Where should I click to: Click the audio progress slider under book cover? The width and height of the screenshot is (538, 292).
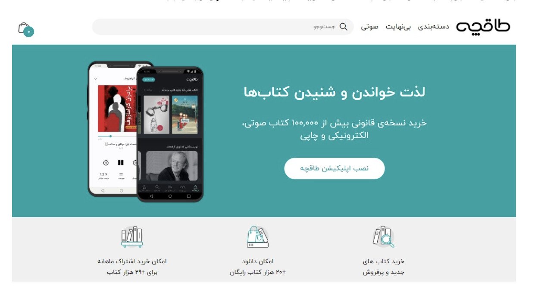click(x=117, y=136)
